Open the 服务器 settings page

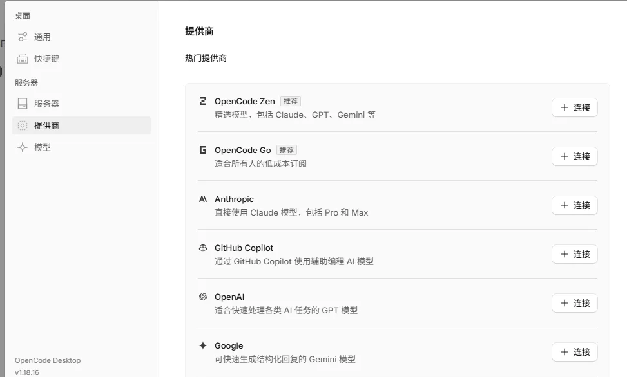[82, 104]
